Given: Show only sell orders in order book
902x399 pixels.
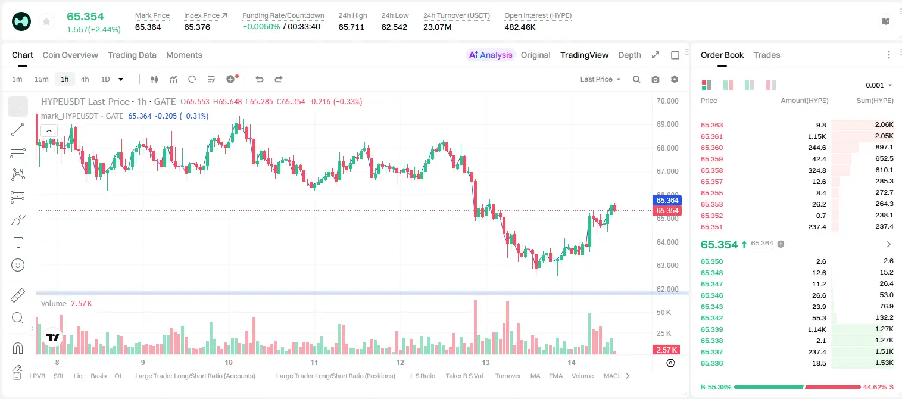Looking at the screenshot, I should 771,85.
